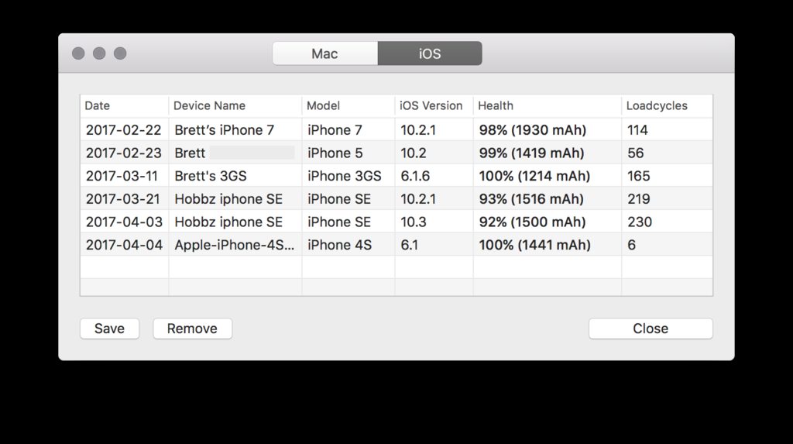This screenshot has height=444, width=793.
Task: Click the Health column header
Action: (548, 106)
